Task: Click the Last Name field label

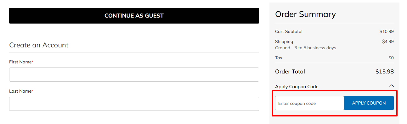Action: click(21, 91)
